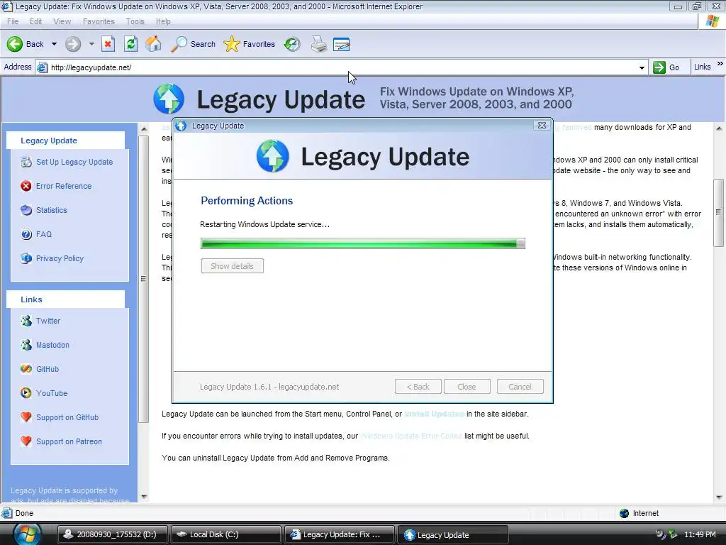
Task: Expand the Forward button history dropdown
Action: (x=91, y=44)
